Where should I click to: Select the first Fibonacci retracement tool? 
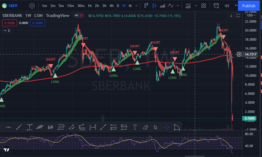[x=113, y=128]
